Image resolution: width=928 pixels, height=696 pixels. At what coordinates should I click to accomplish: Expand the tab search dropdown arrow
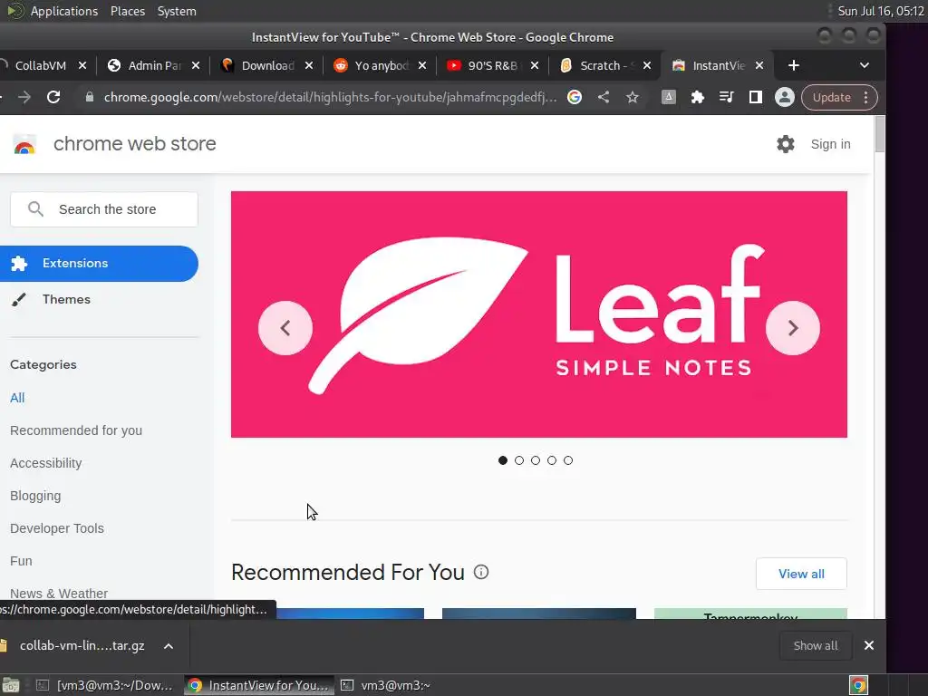(x=864, y=65)
